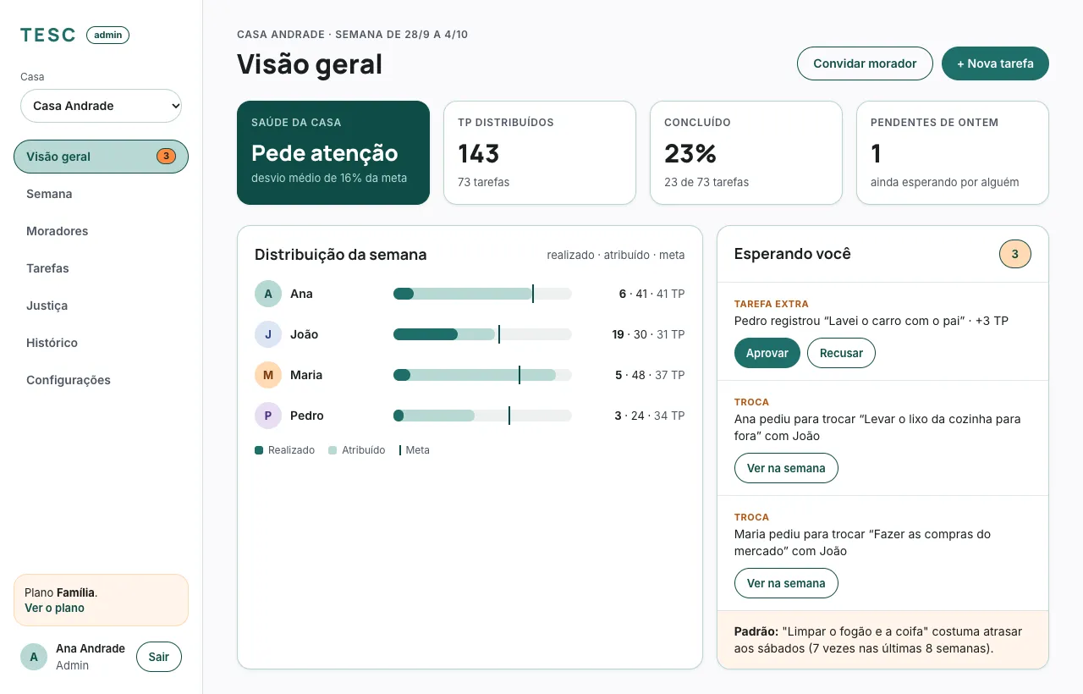Open the Justiça section

pyautogui.click(x=102, y=306)
